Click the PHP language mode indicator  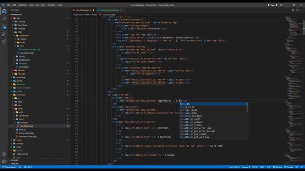pyautogui.click(x=268, y=167)
